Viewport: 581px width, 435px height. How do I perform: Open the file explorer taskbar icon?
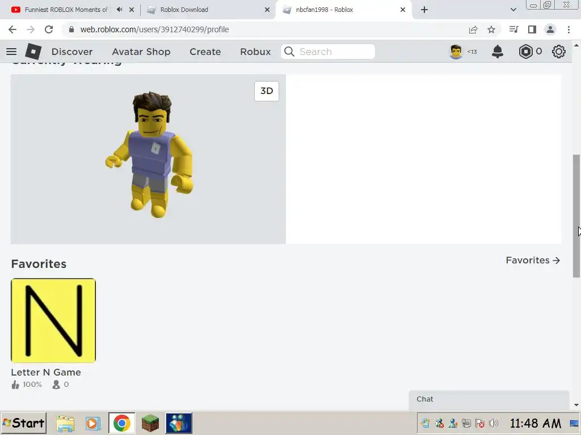[65, 423]
